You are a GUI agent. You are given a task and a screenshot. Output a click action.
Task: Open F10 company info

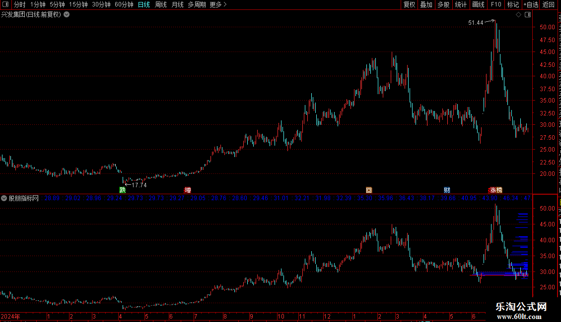496,4
